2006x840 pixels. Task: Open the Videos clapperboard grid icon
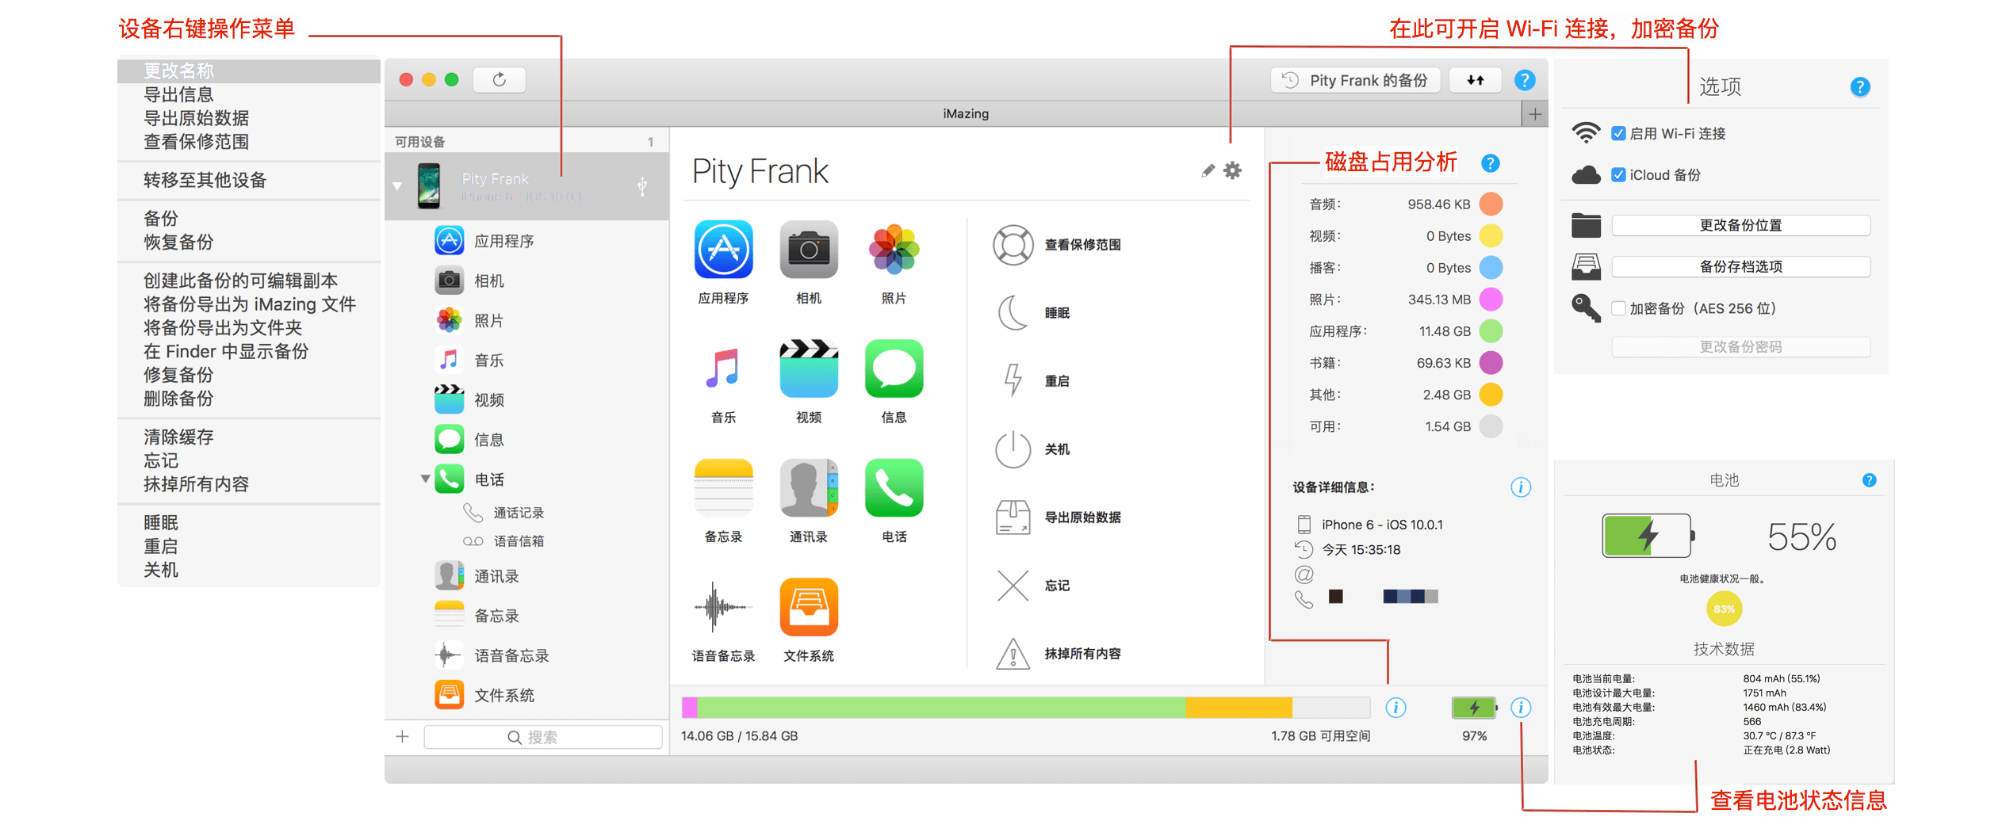click(x=808, y=368)
